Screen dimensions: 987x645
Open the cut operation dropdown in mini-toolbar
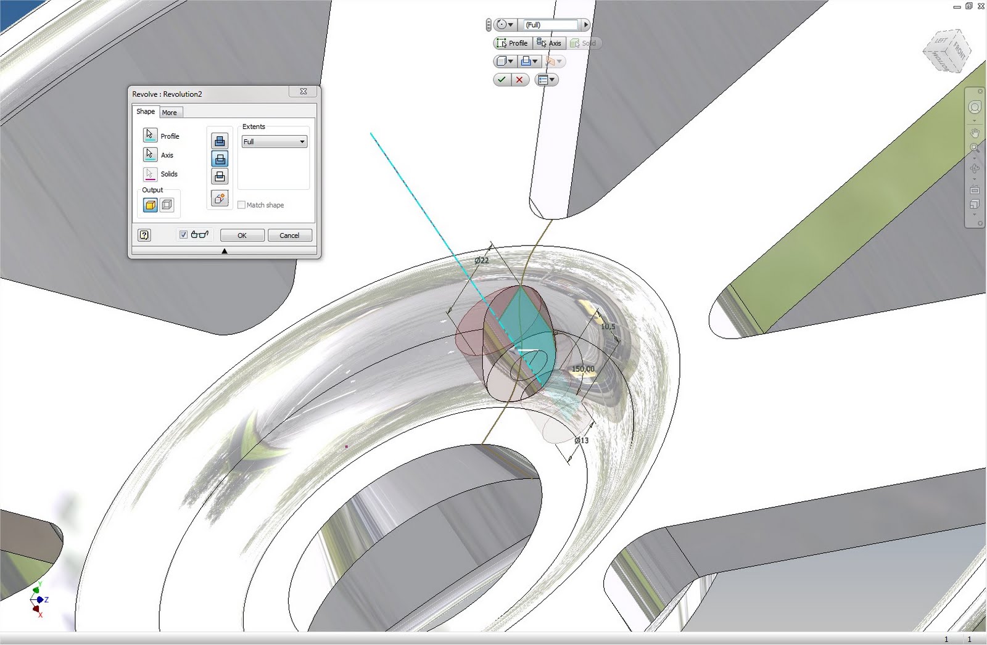pos(529,62)
